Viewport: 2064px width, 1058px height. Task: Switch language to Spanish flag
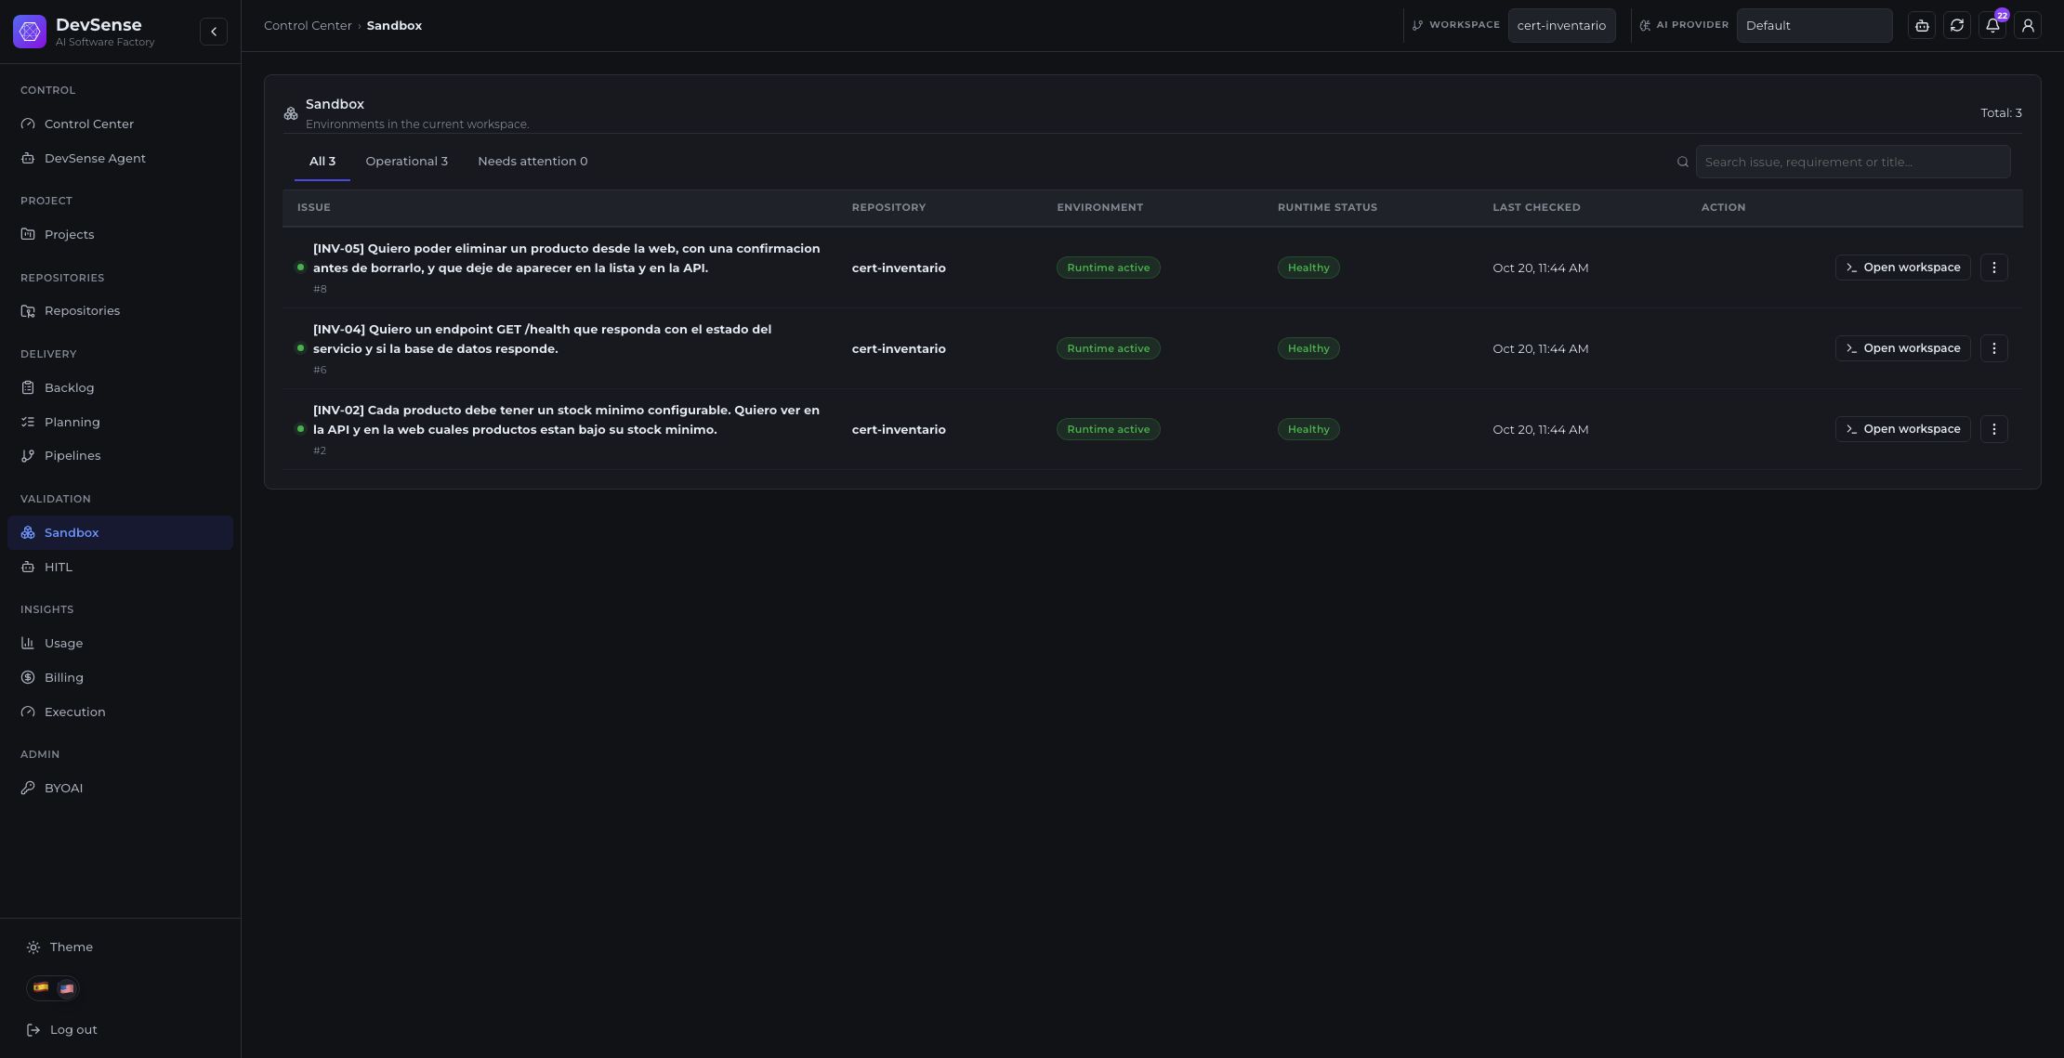coord(41,988)
